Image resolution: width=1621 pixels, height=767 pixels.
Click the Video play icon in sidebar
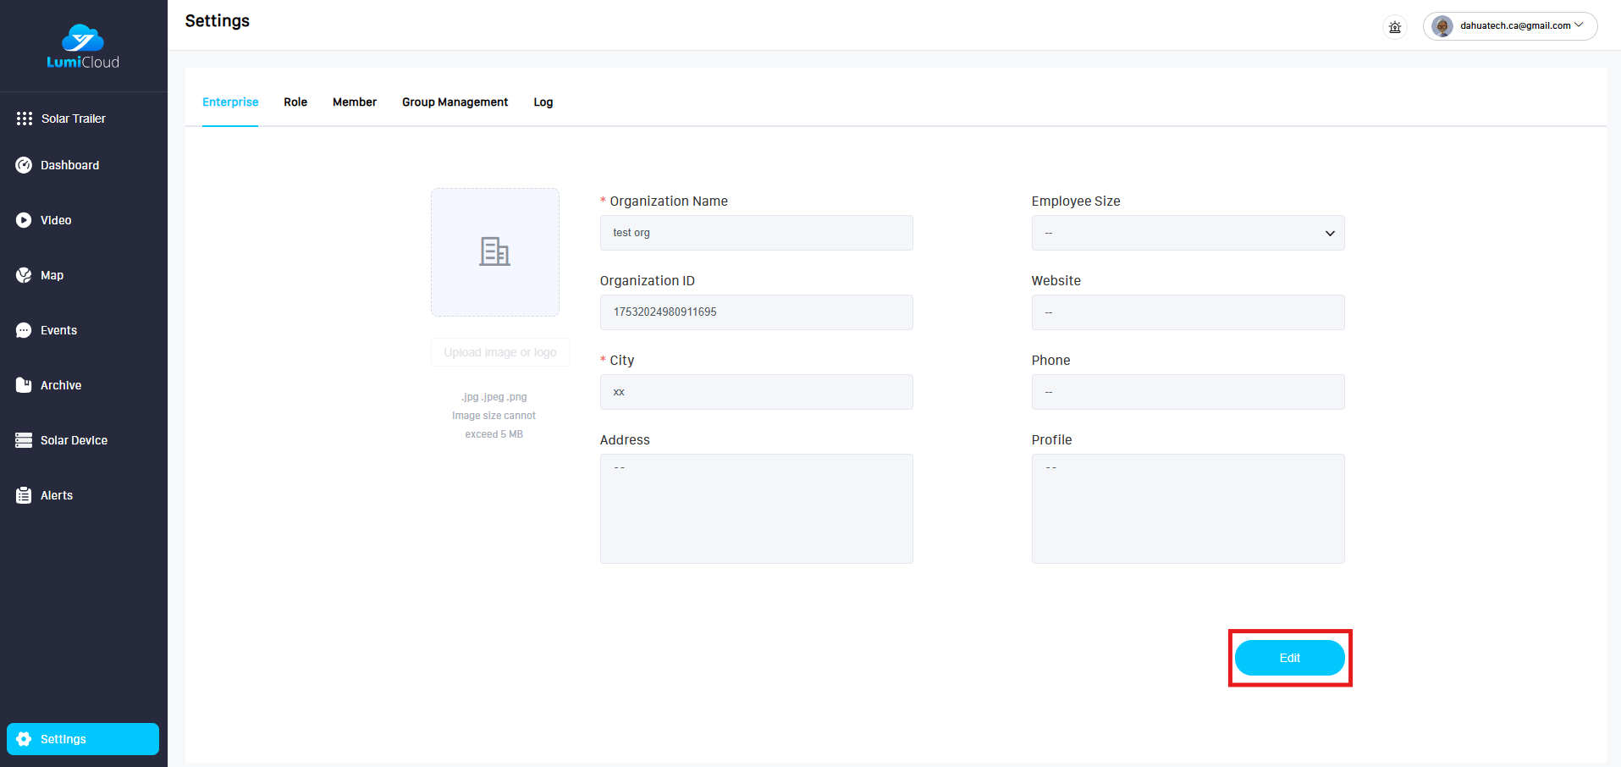coord(24,220)
